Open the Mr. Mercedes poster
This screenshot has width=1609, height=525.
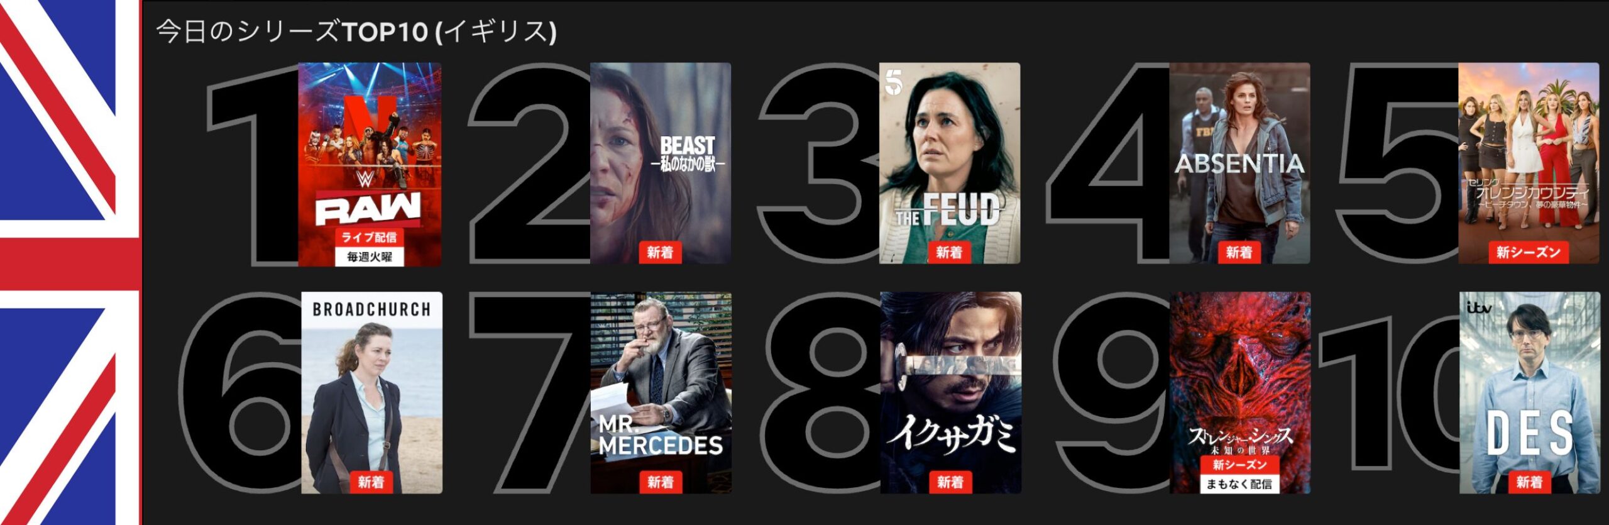click(661, 393)
